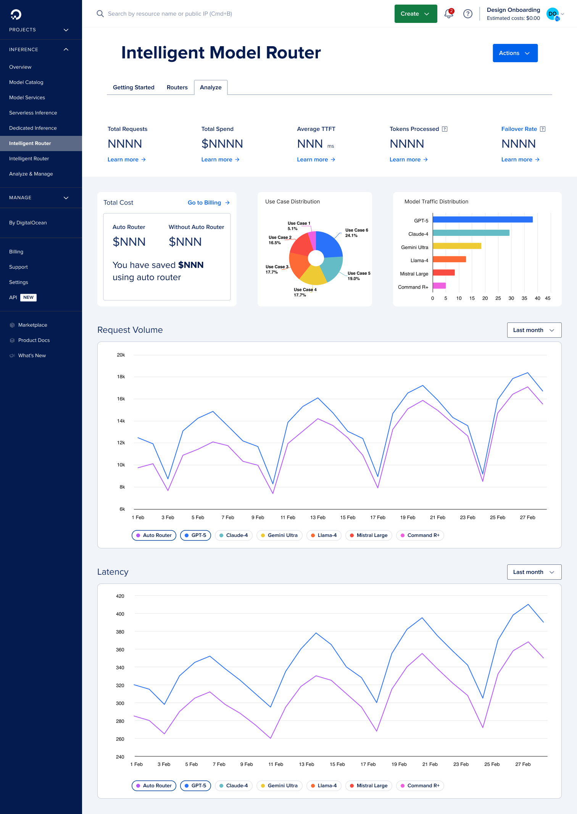Viewport: 577px width, 814px height.
Task: Click Failover Rate help icon
Action: pyautogui.click(x=543, y=129)
